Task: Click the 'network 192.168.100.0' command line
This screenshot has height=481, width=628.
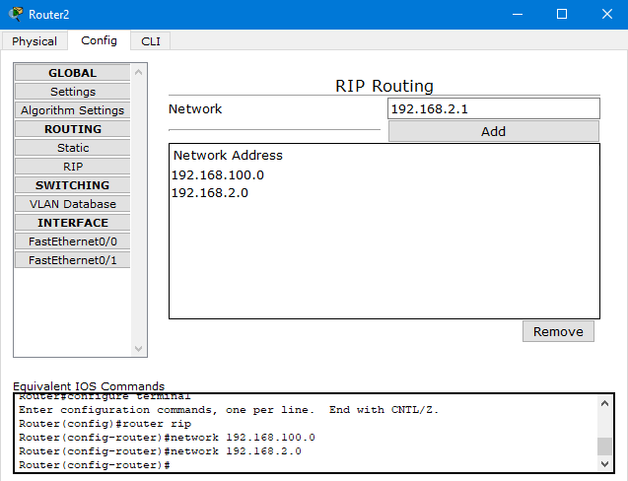Action: [167, 438]
